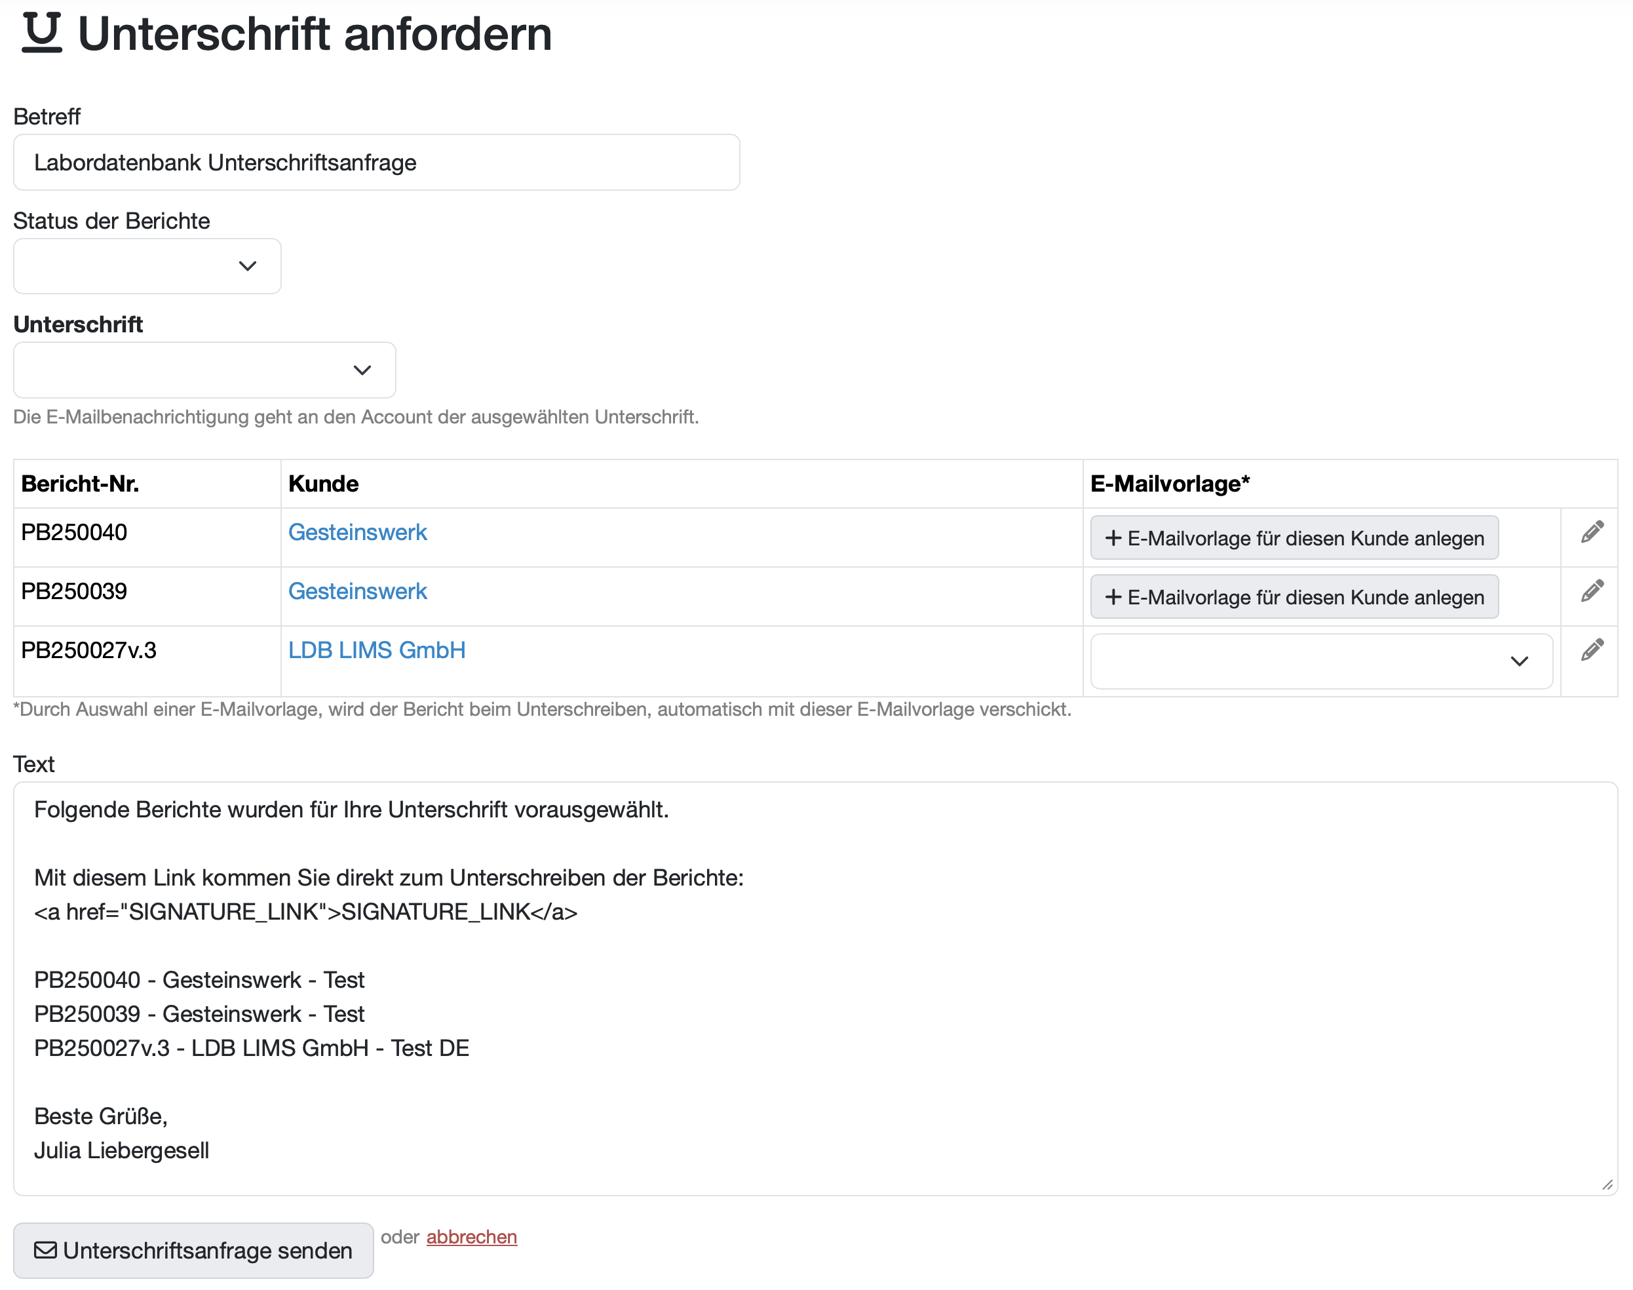Image resolution: width=1633 pixels, height=1290 pixels.
Task: Click the signature icon beside page title
Action: (x=41, y=33)
